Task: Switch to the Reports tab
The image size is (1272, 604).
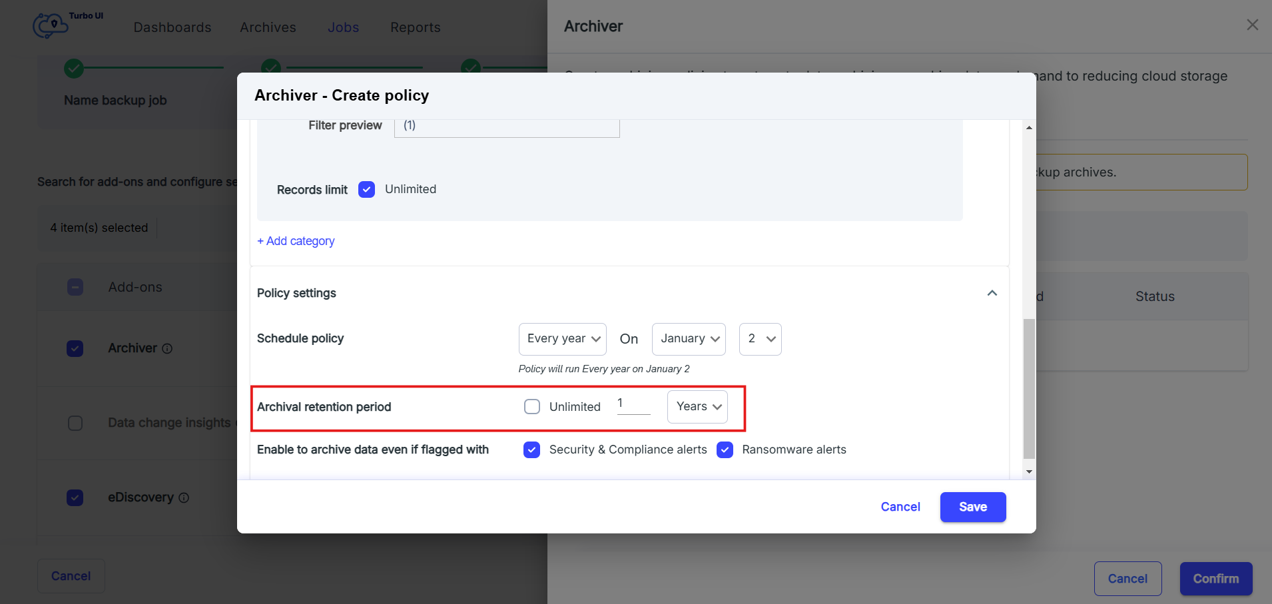Action: (416, 27)
